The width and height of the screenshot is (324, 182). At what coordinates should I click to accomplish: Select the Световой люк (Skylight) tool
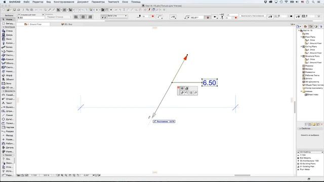coord(8,67)
